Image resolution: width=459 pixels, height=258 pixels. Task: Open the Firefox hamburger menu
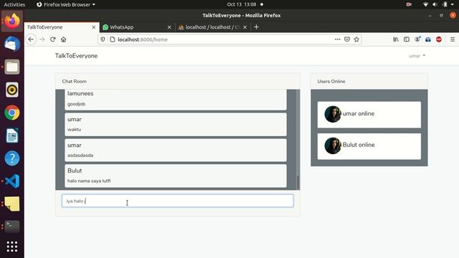(453, 39)
